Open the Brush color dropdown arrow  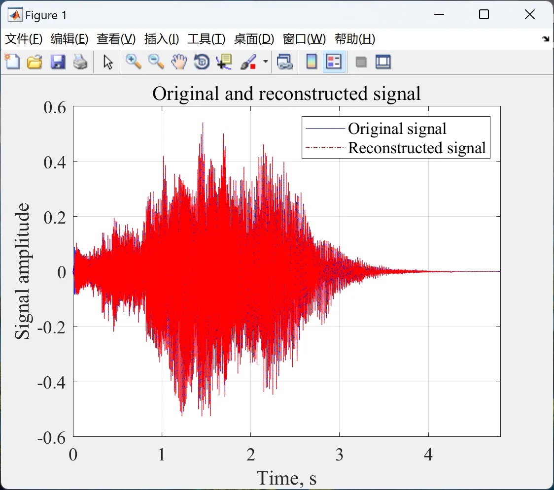point(265,62)
